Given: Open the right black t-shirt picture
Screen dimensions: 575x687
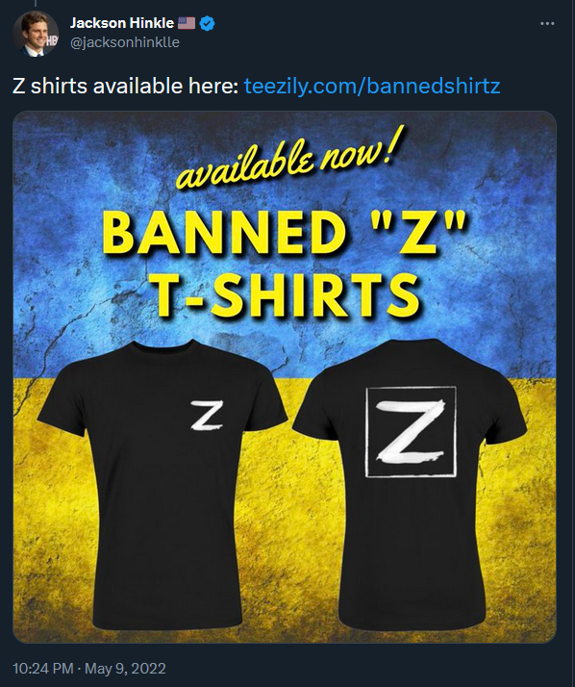Looking at the screenshot, I should [410, 484].
